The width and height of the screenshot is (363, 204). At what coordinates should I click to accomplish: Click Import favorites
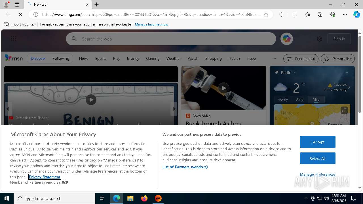click(19, 24)
